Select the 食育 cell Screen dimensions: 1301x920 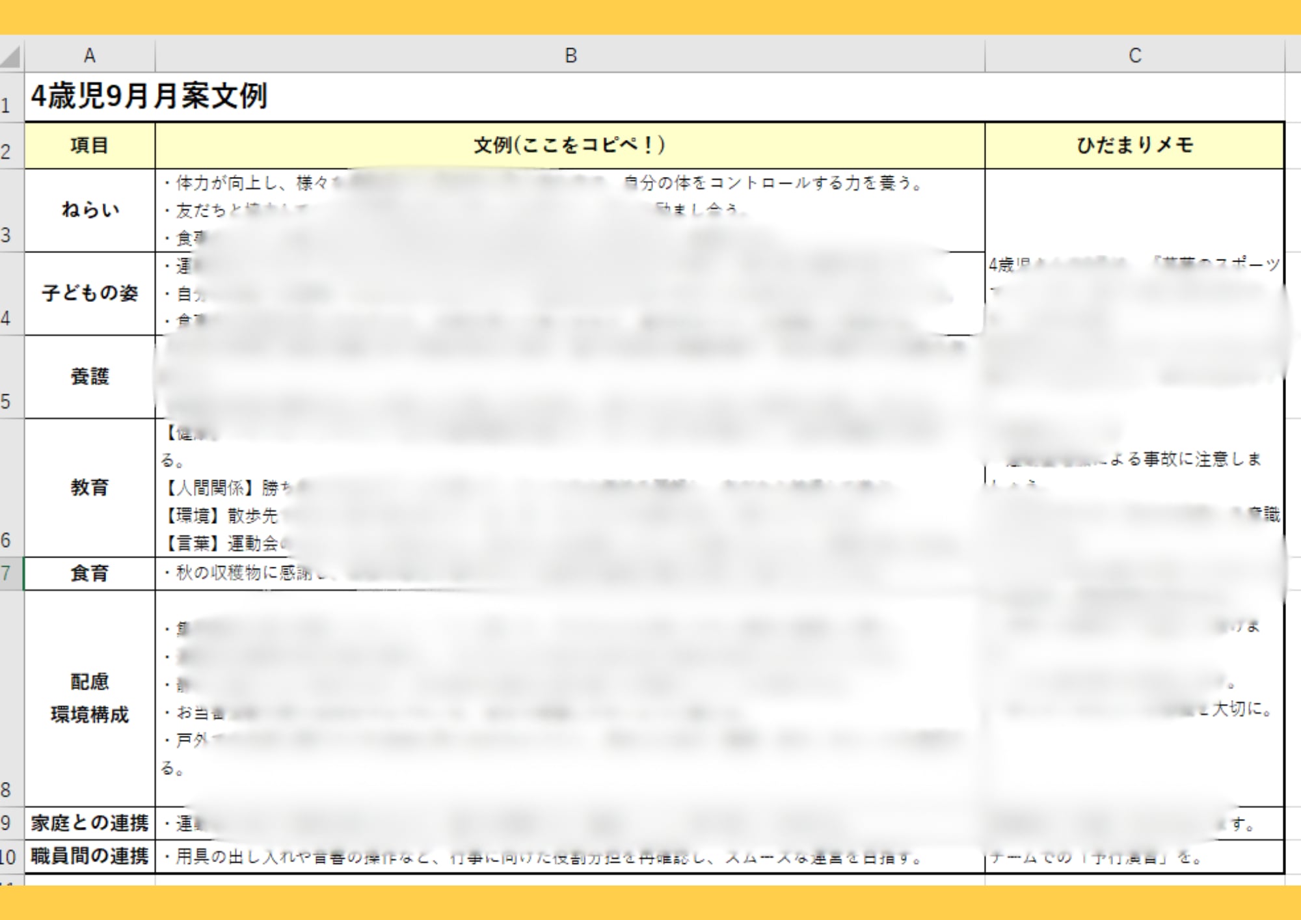coord(90,573)
